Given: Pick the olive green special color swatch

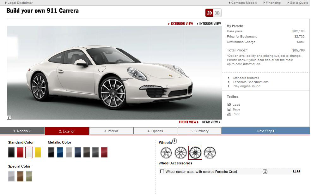Looking at the screenshot, I should point(29,176).
